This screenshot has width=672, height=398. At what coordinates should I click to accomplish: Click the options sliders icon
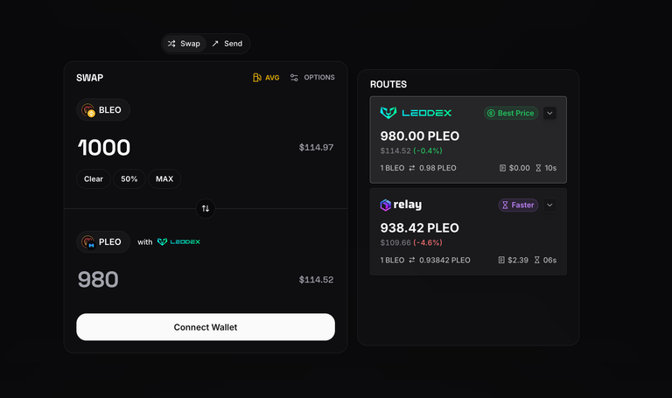(294, 78)
